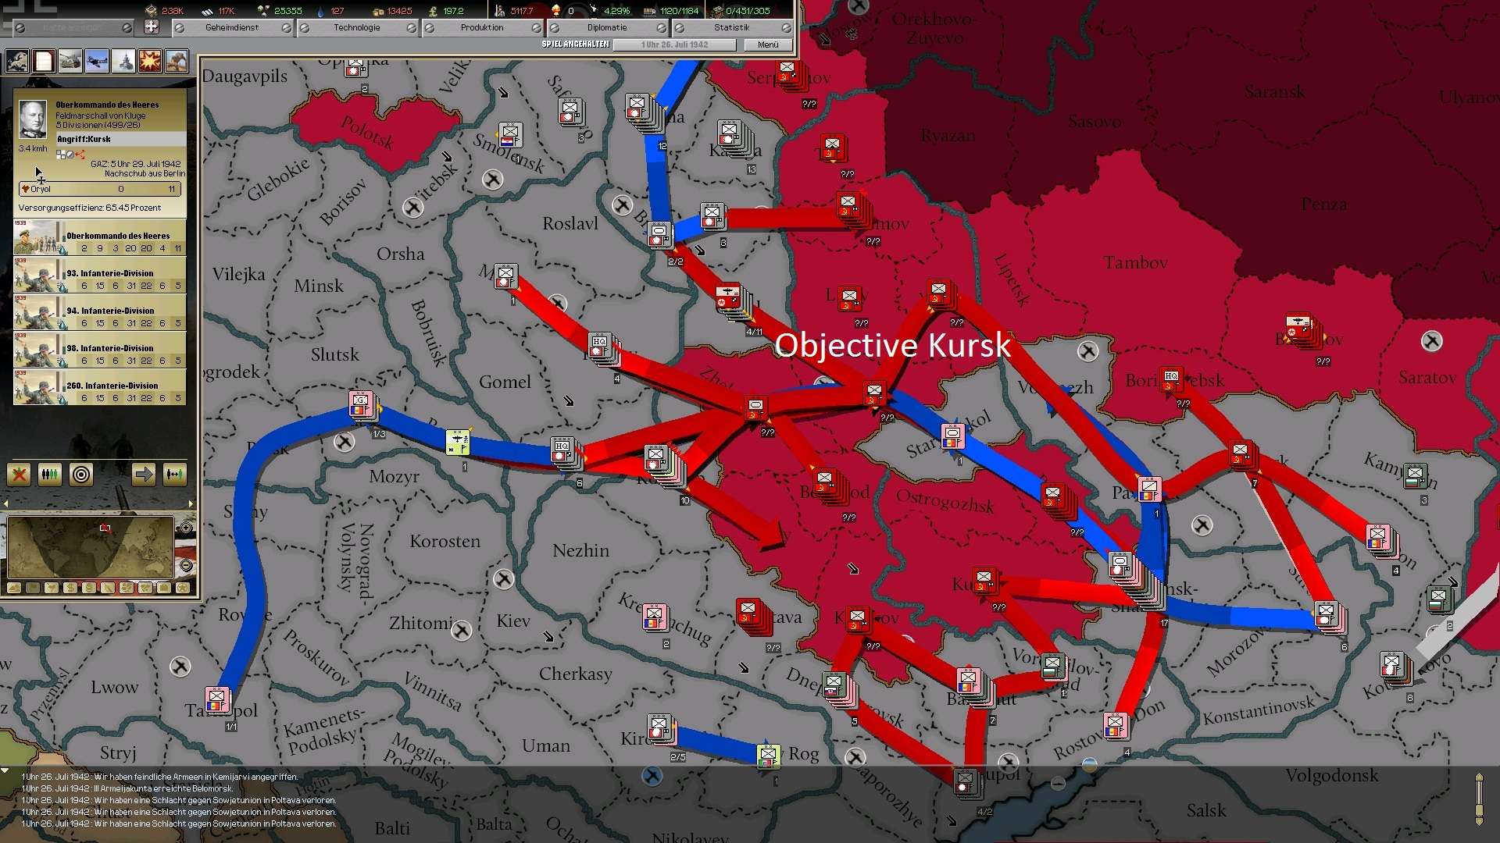Click the manpower 5117.7 resource icon
Viewport: 1500px width, 843px height.
point(500,10)
